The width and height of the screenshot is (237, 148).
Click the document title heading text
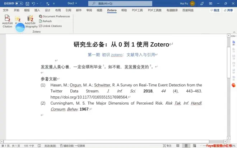pos(121,44)
